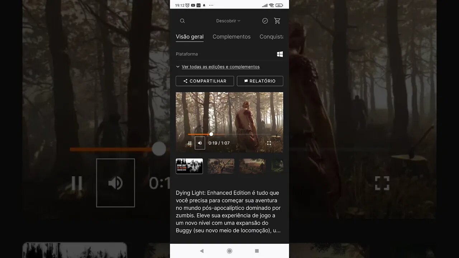Click the Plataforma label
Image resolution: width=459 pixels, height=258 pixels.
tap(187, 54)
